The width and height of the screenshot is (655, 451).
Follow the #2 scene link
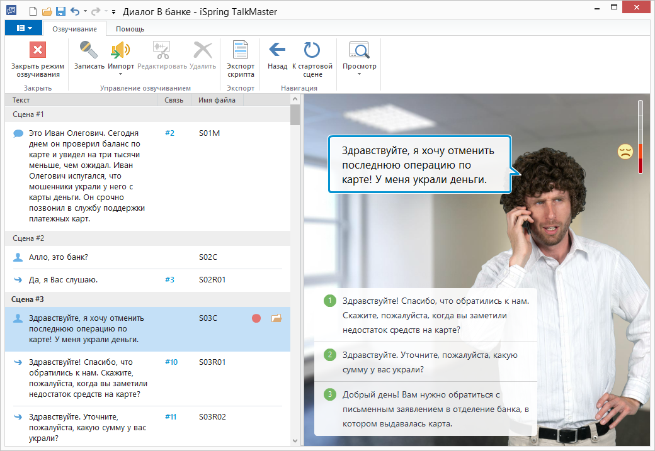click(169, 133)
